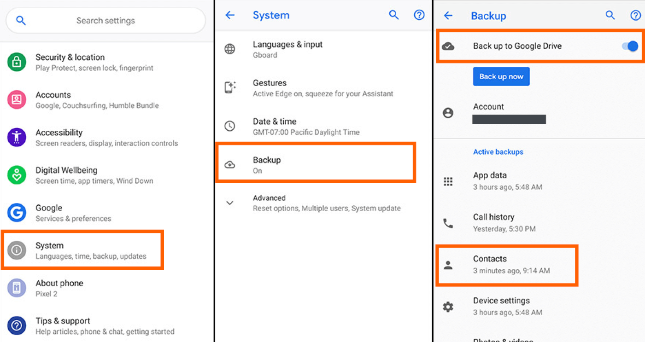Tap the Backup cloud icon
This screenshot has height=342, width=645.
(230, 164)
